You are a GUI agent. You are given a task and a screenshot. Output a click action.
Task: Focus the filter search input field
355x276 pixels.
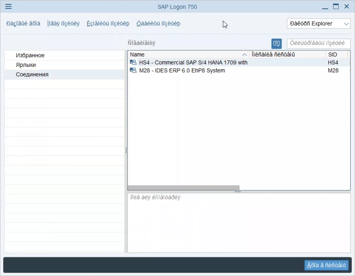coord(319,43)
